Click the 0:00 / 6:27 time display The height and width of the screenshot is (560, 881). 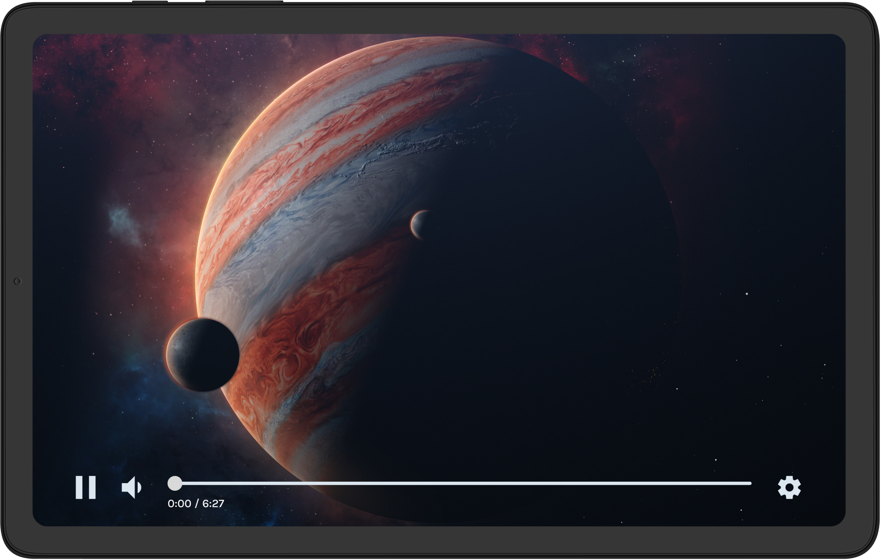coord(196,504)
